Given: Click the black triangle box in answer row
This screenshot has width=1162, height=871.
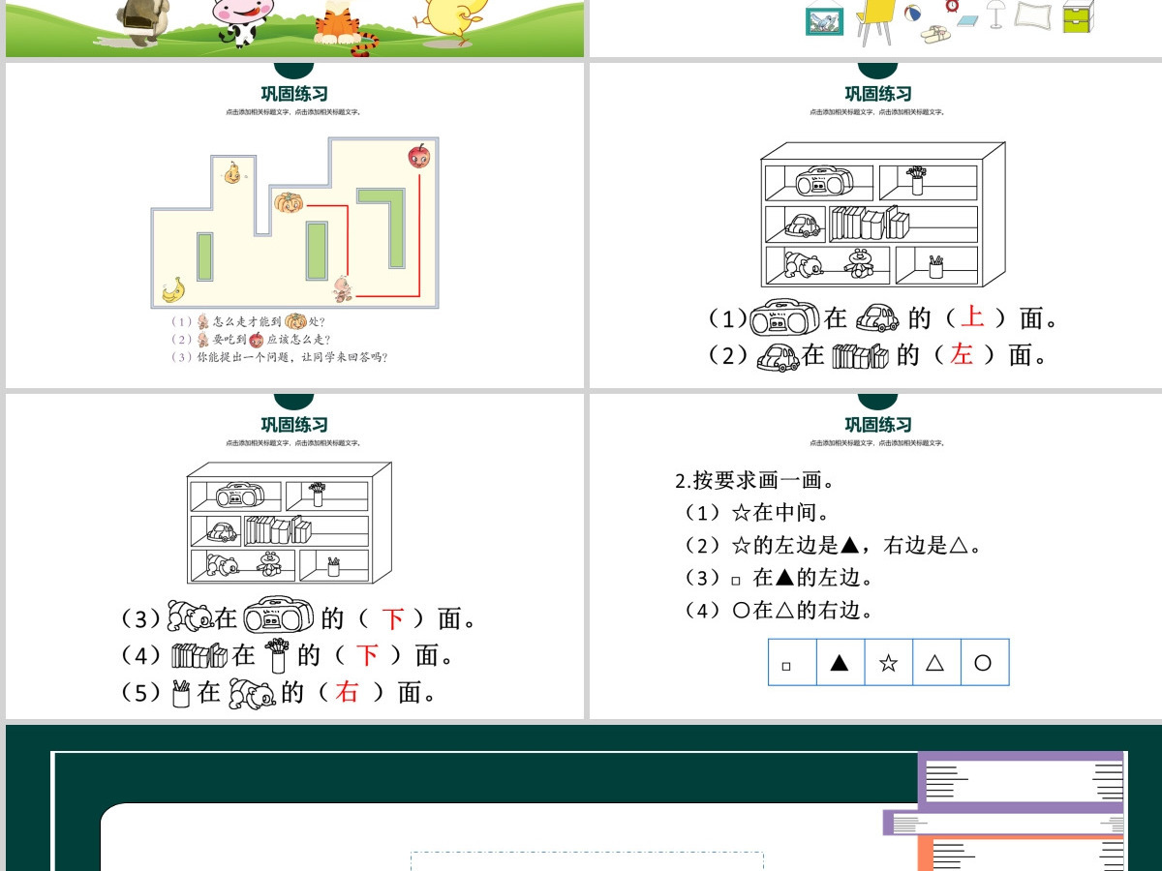Looking at the screenshot, I should (841, 663).
